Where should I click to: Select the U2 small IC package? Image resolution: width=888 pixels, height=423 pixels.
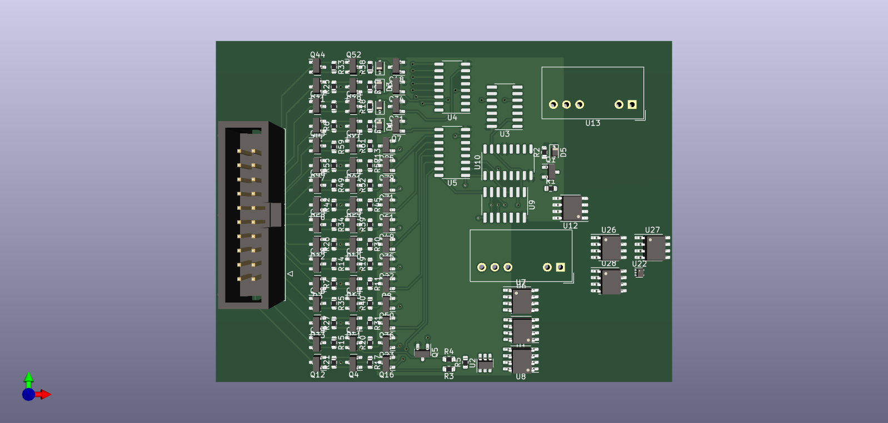pos(485,362)
